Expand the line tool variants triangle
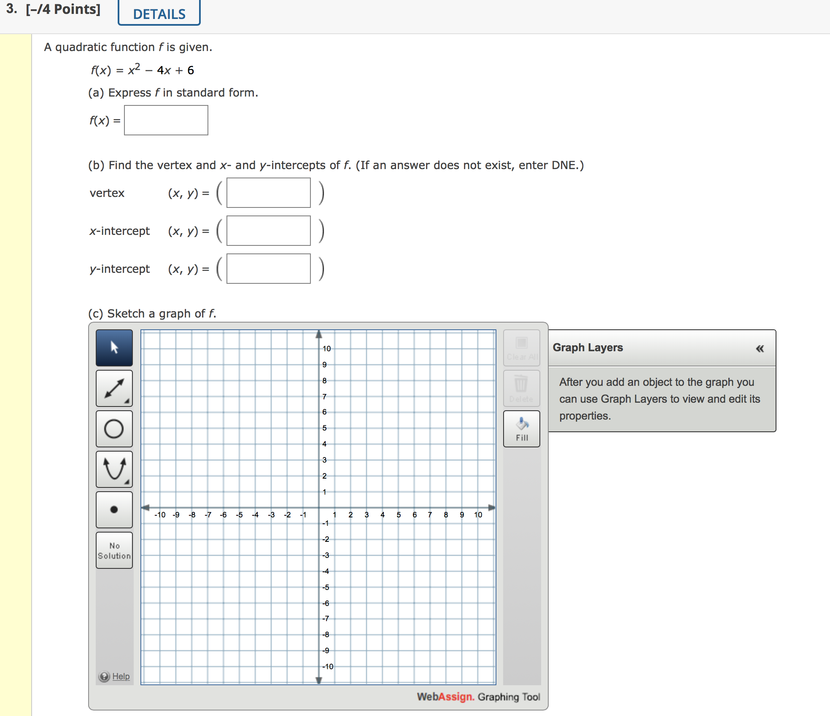Viewport: 830px width, 716px height. click(x=128, y=402)
